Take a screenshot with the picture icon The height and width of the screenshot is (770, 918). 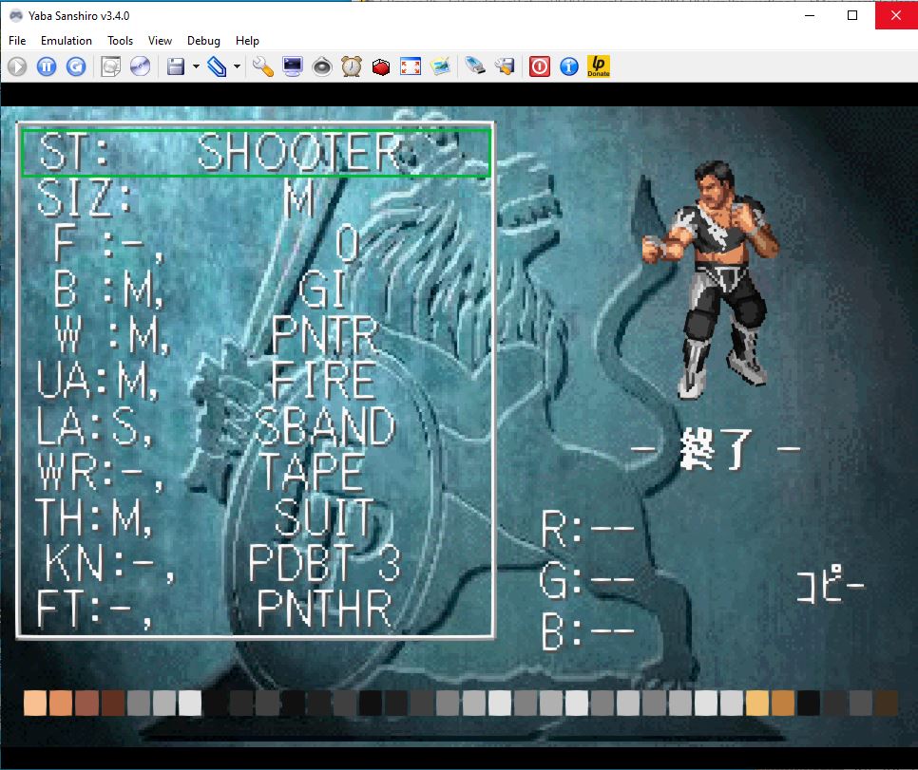pyautogui.click(x=440, y=66)
